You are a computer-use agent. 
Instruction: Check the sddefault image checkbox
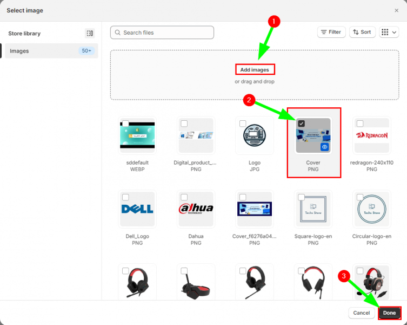[x=125, y=123]
